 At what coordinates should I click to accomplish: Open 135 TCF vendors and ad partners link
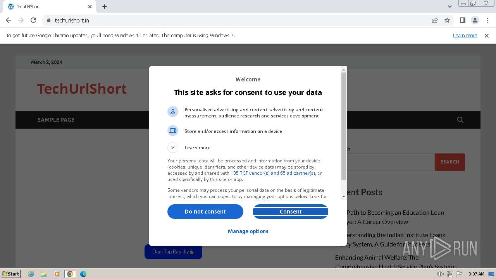273,173
